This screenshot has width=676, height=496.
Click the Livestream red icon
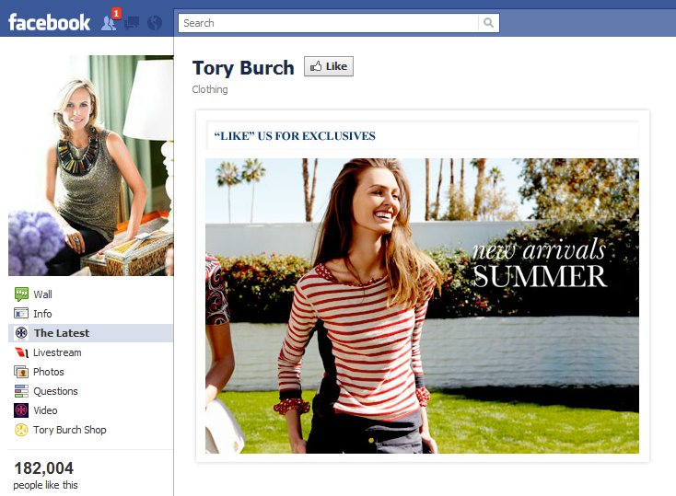click(x=21, y=352)
